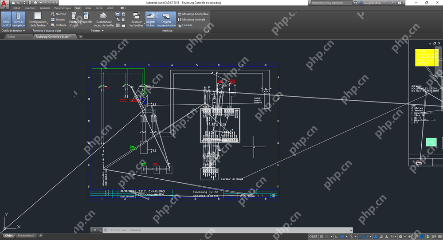
Task: Click the green IN box in right window
Action: pyautogui.click(x=431, y=142)
